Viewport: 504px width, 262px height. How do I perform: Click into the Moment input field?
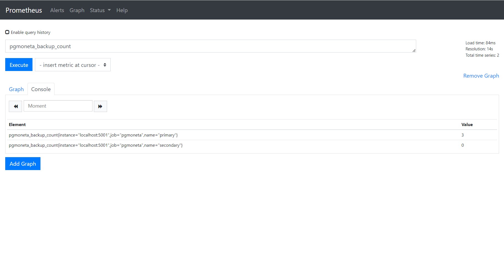(x=58, y=106)
